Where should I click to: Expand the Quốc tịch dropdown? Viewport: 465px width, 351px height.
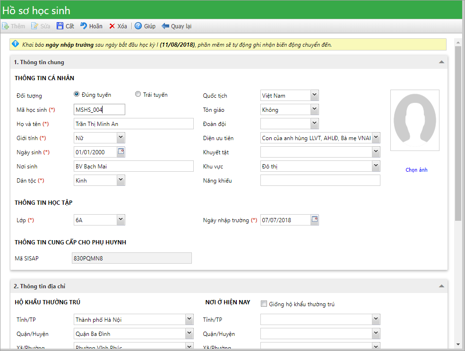click(315, 95)
